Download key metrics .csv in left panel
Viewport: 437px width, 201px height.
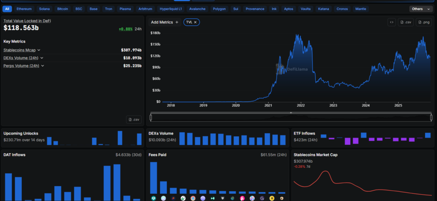[x=134, y=120]
